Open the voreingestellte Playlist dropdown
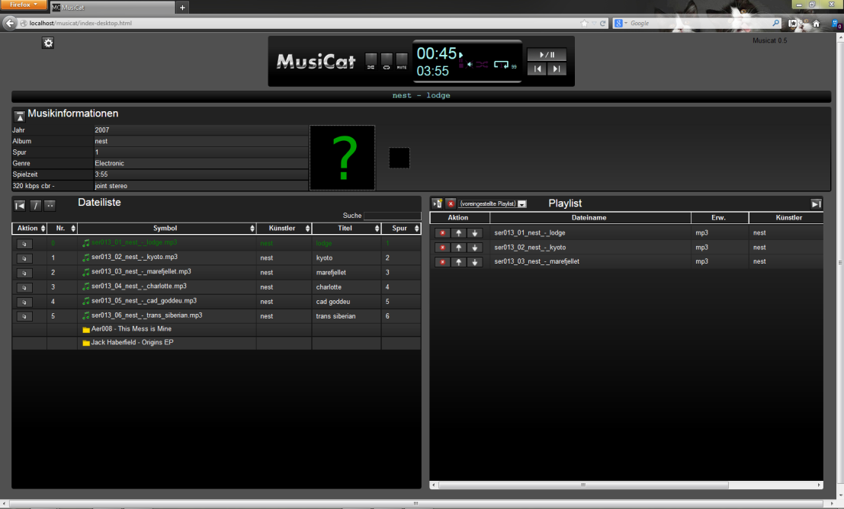Image resolution: width=844 pixels, height=509 pixels. point(521,204)
